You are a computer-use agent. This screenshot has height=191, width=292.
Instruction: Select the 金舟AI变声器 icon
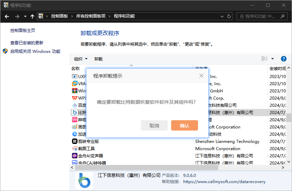tap(74, 156)
